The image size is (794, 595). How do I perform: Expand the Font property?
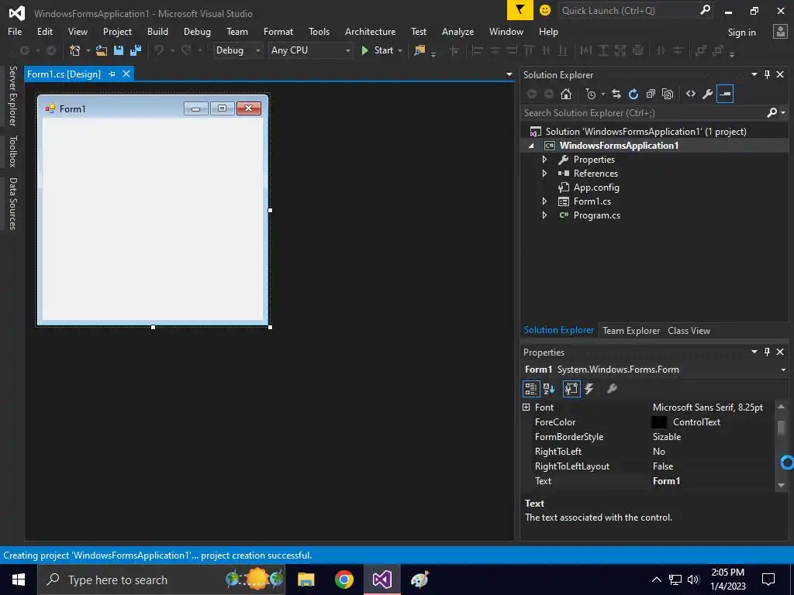tap(526, 408)
